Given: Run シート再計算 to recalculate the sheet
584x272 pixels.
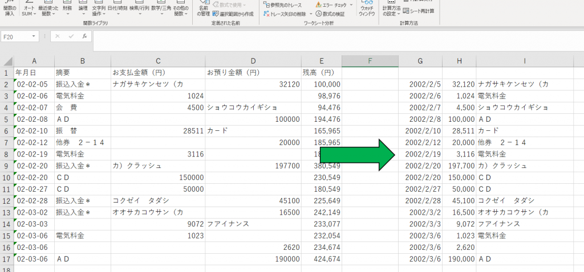Looking at the screenshot, I should 421,11.
